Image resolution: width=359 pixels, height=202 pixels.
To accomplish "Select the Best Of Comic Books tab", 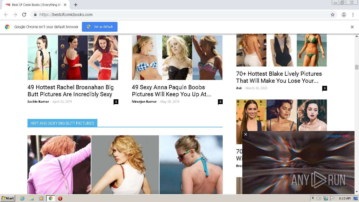I will [36, 5].
